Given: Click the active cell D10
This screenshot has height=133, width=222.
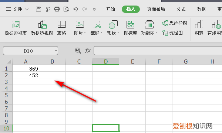Looking at the screenshot, I should [105, 128].
